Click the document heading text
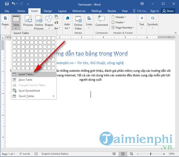 (x=92, y=54)
